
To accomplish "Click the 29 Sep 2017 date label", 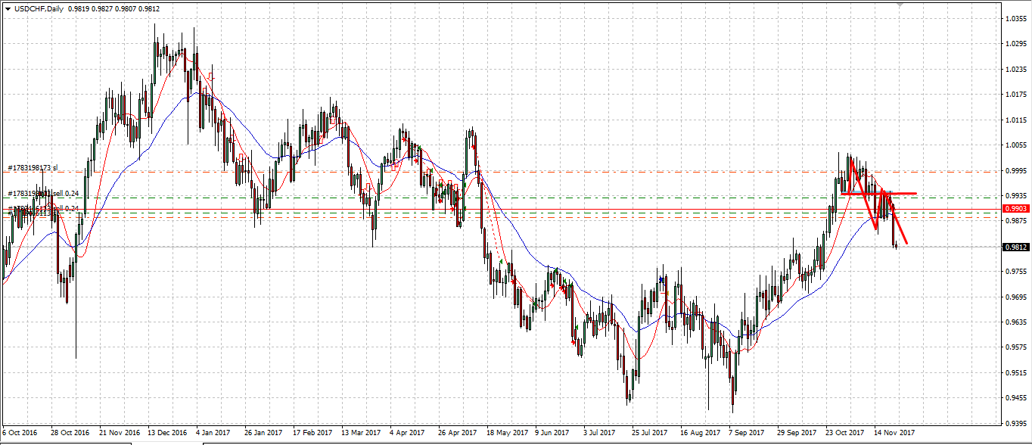I will pyautogui.click(x=797, y=433).
